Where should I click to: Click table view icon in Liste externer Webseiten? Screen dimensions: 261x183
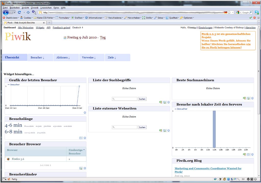pos(164,131)
